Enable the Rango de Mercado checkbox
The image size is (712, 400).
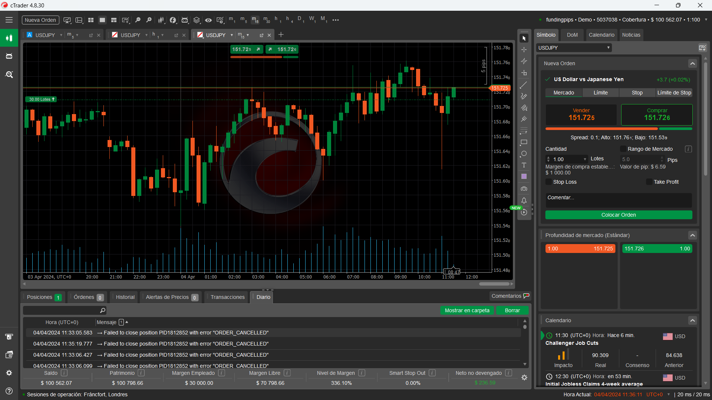pos(623,149)
